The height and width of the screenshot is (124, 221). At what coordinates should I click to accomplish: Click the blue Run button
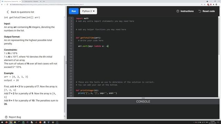(74, 11)
